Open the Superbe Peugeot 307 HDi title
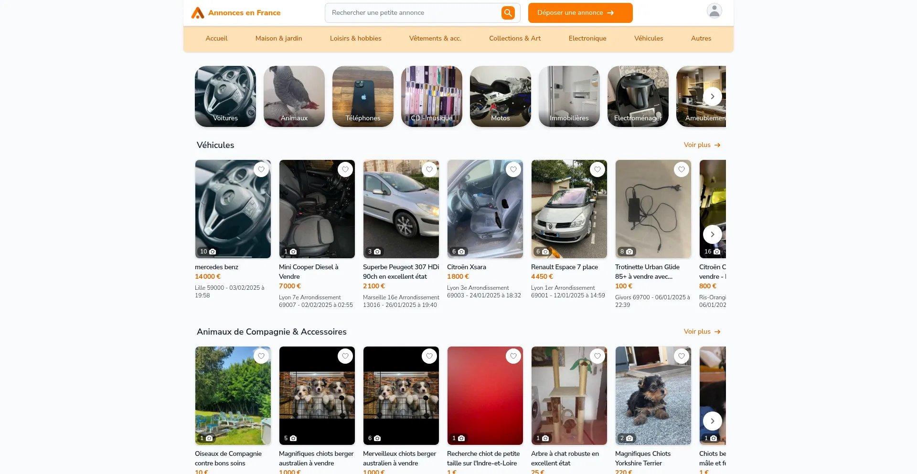 [401, 272]
